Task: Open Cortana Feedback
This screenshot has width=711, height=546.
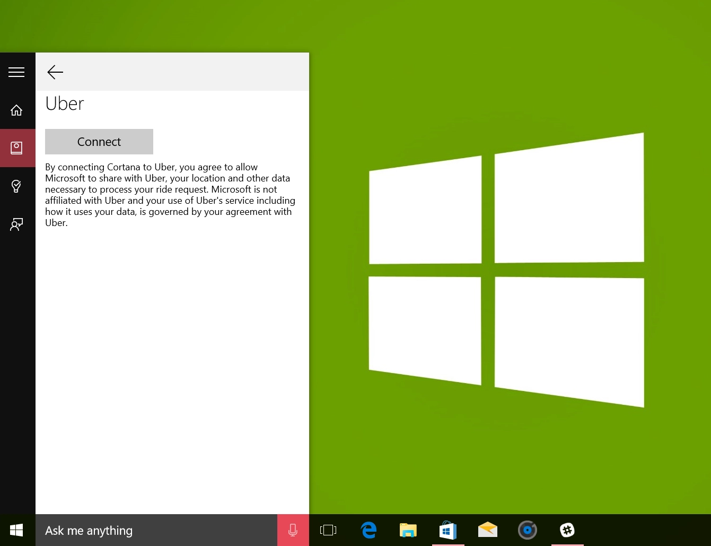Action: (16, 224)
